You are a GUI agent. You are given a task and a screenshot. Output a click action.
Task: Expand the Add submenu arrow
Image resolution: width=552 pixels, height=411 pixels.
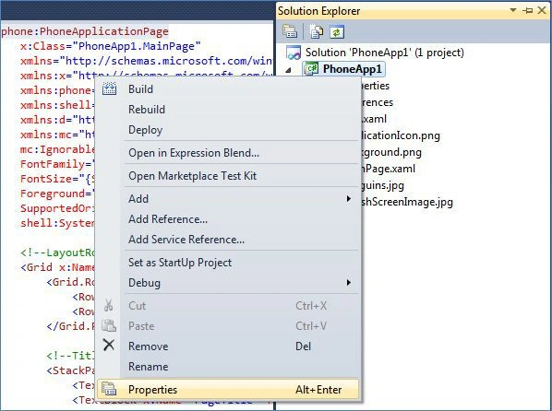click(349, 199)
